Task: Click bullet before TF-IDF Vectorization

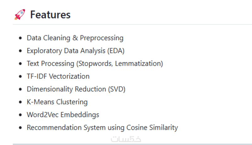Action: click(20, 76)
